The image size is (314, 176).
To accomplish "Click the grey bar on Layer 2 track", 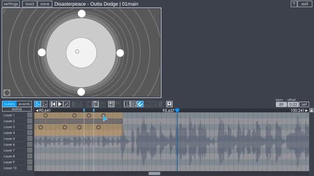I will pos(78,121).
